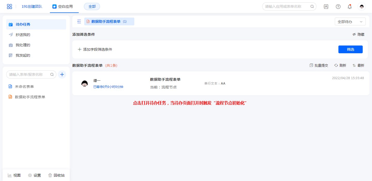Open the notifications bell
This screenshot has height=181, width=372.
point(350,7)
